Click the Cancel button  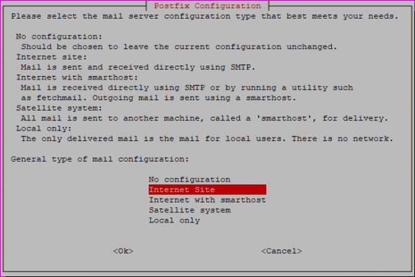282,251
